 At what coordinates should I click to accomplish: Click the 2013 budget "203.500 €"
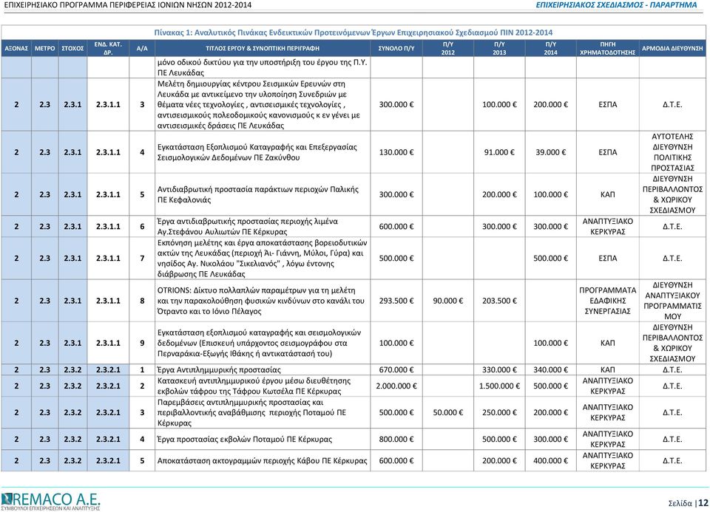point(499,301)
